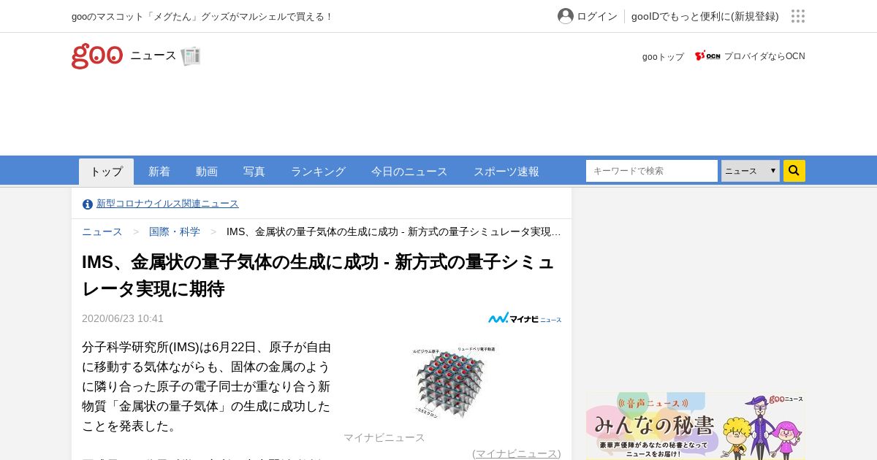Click the (マイナビニュース) image credit link
The image size is (877, 460).
(x=517, y=453)
